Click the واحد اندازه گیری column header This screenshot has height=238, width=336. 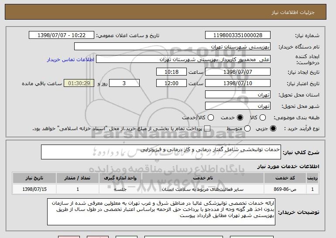120,178
